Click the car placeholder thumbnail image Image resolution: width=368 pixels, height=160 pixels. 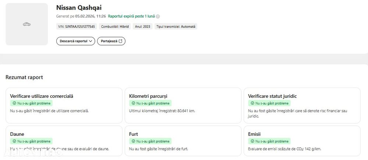point(26,24)
